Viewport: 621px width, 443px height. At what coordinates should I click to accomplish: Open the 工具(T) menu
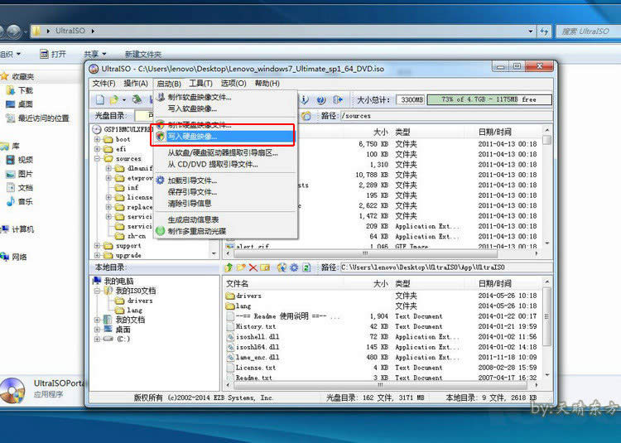tap(201, 83)
